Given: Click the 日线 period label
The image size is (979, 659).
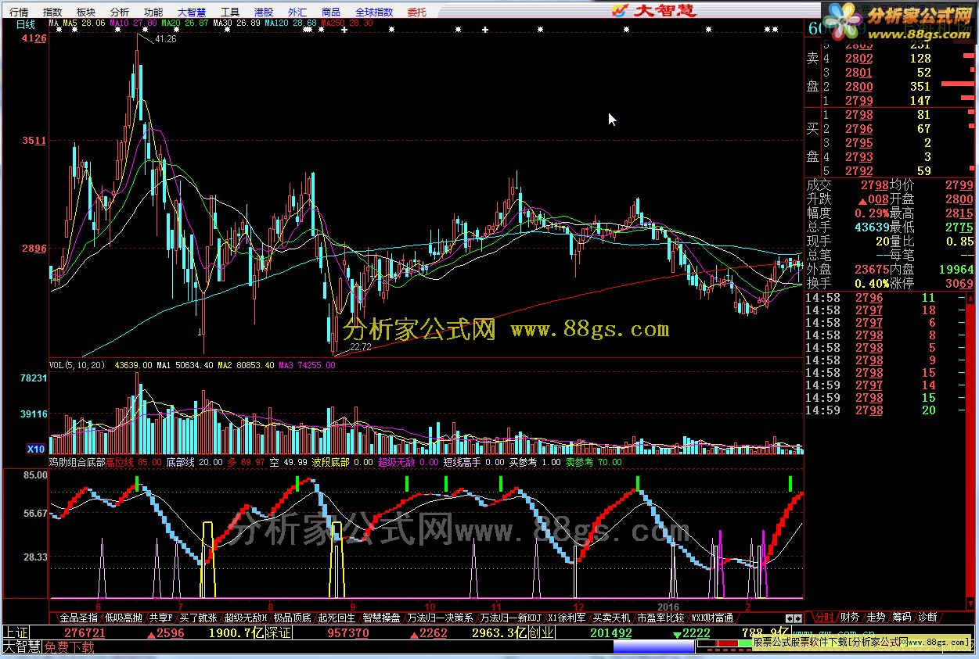Looking at the screenshot, I should pyautogui.click(x=25, y=24).
